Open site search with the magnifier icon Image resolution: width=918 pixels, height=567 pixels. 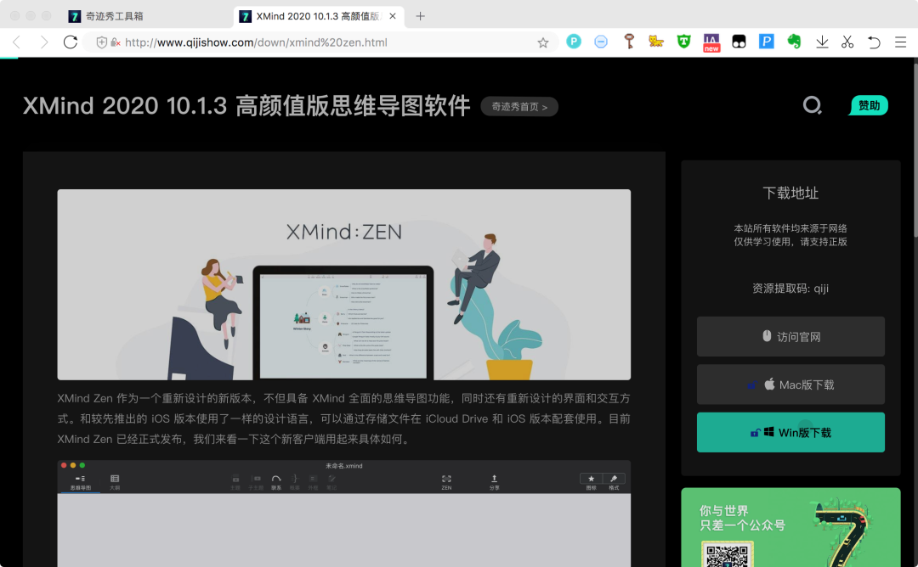pos(812,105)
